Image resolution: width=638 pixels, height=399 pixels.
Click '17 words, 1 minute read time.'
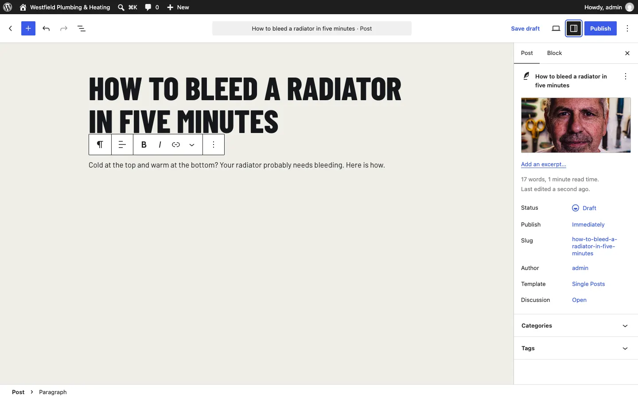coord(560,180)
